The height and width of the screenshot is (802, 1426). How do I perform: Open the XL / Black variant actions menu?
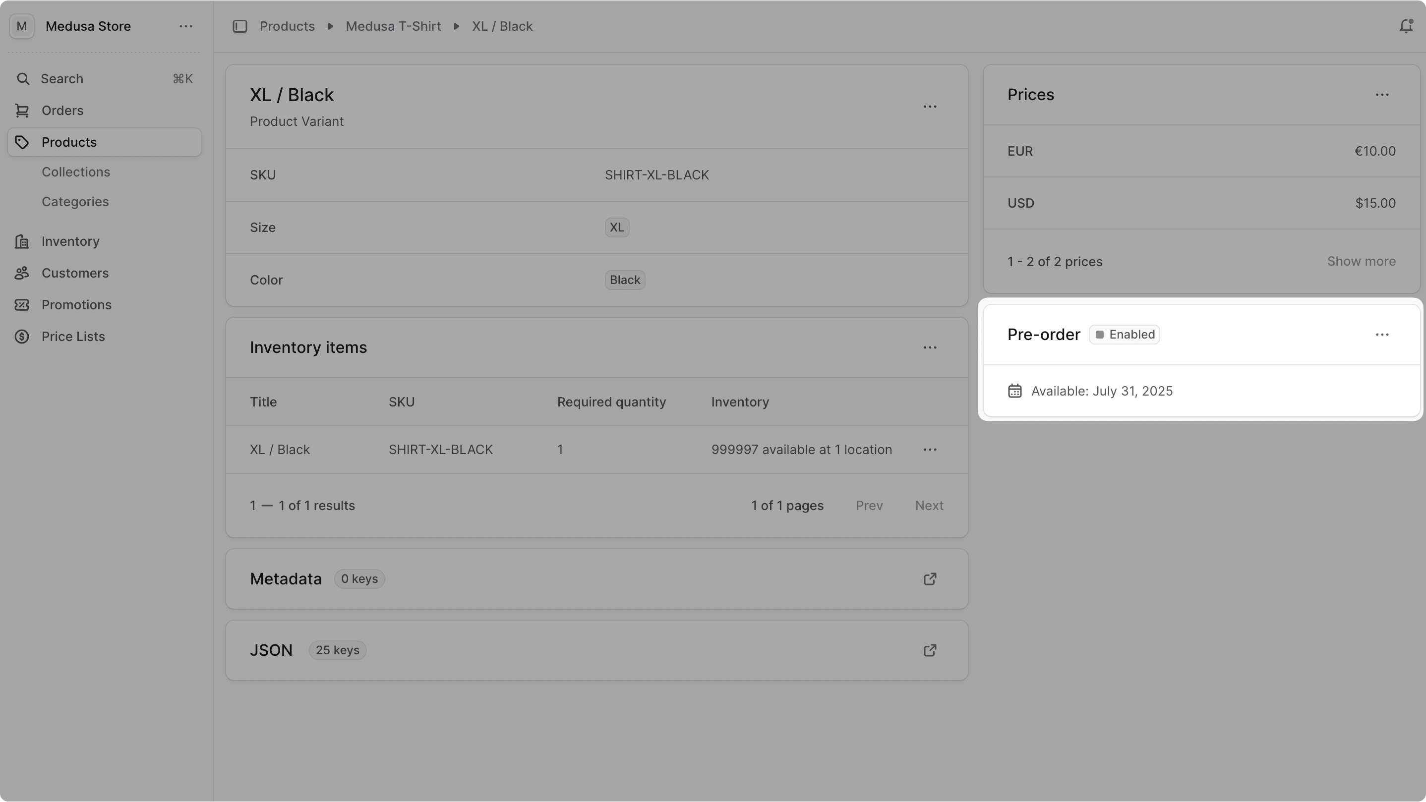click(930, 106)
